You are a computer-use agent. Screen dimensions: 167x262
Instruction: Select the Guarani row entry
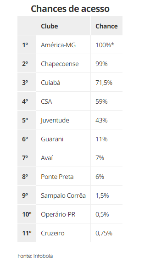pos(70,139)
